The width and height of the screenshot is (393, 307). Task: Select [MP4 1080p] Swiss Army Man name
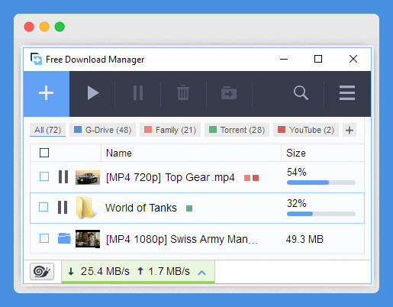pyautogui.click(x=182, y=239)
